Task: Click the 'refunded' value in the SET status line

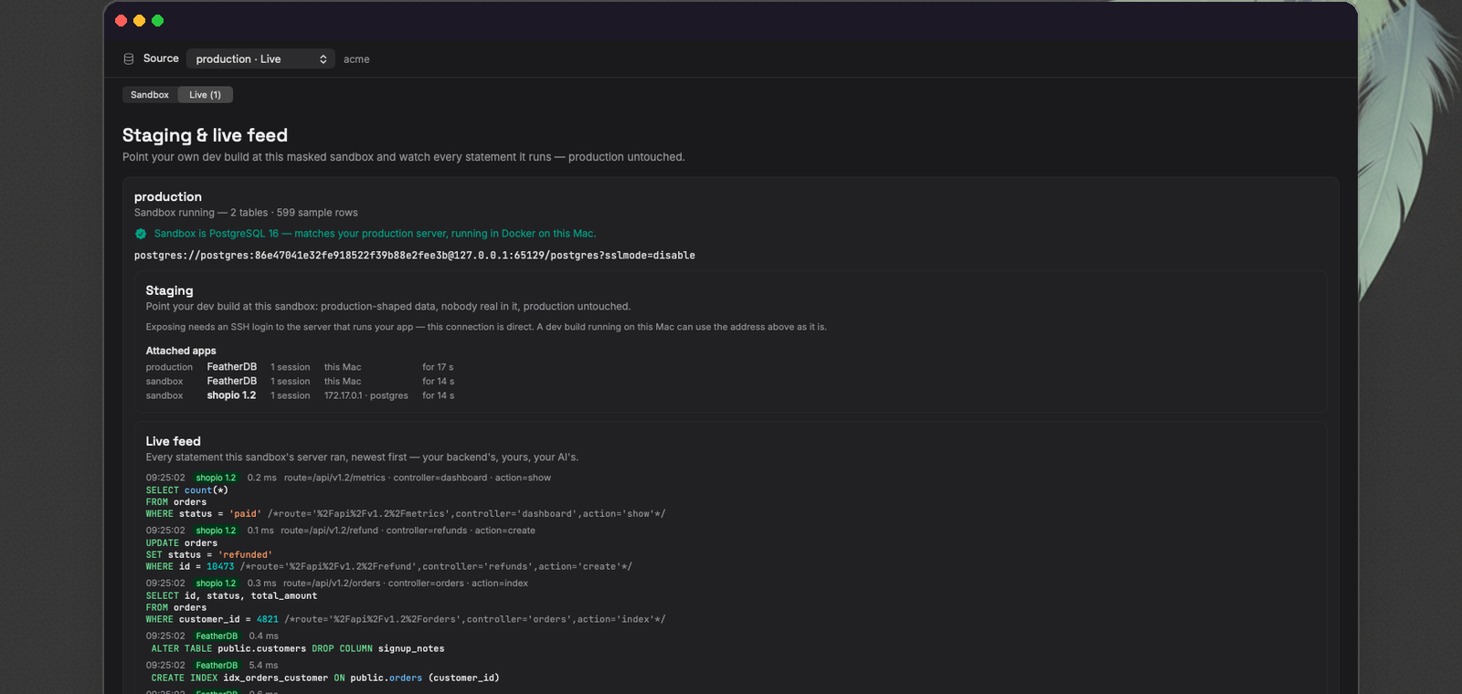Action: [x=245, y=555]
